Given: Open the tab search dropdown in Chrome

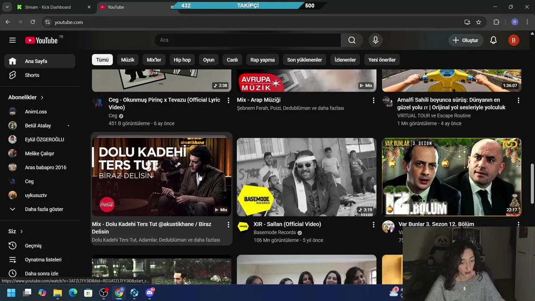Looking at the screenshot, I should 7,7.
